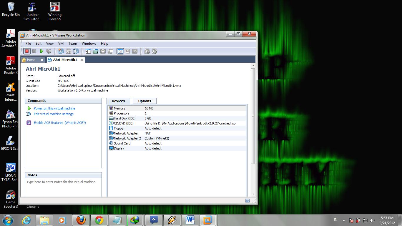Open the Winning Eleven 9 desktop icon

55,12
